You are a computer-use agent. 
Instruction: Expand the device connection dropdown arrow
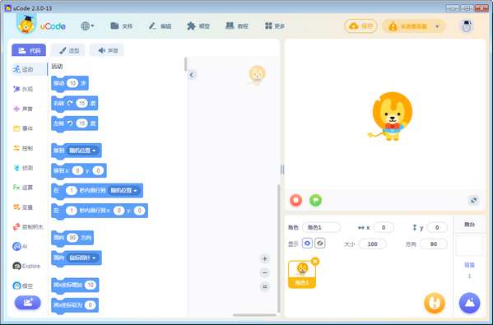pyautogui.click(x=437, y=26)
